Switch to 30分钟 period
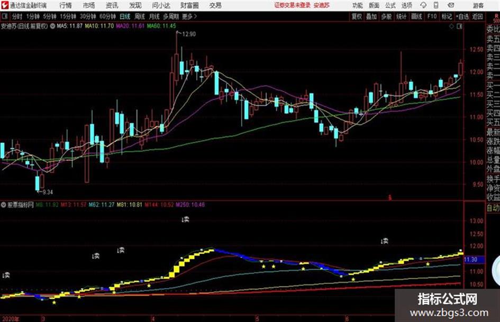 coord(88,16)
